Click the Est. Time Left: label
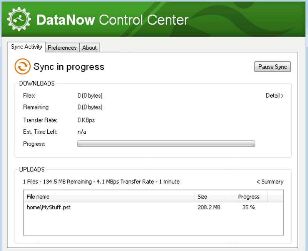 click(x=40, y=132)
